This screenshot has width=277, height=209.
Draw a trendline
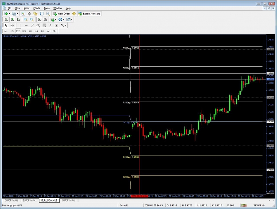pyautogui.click(x=32, y=25)
